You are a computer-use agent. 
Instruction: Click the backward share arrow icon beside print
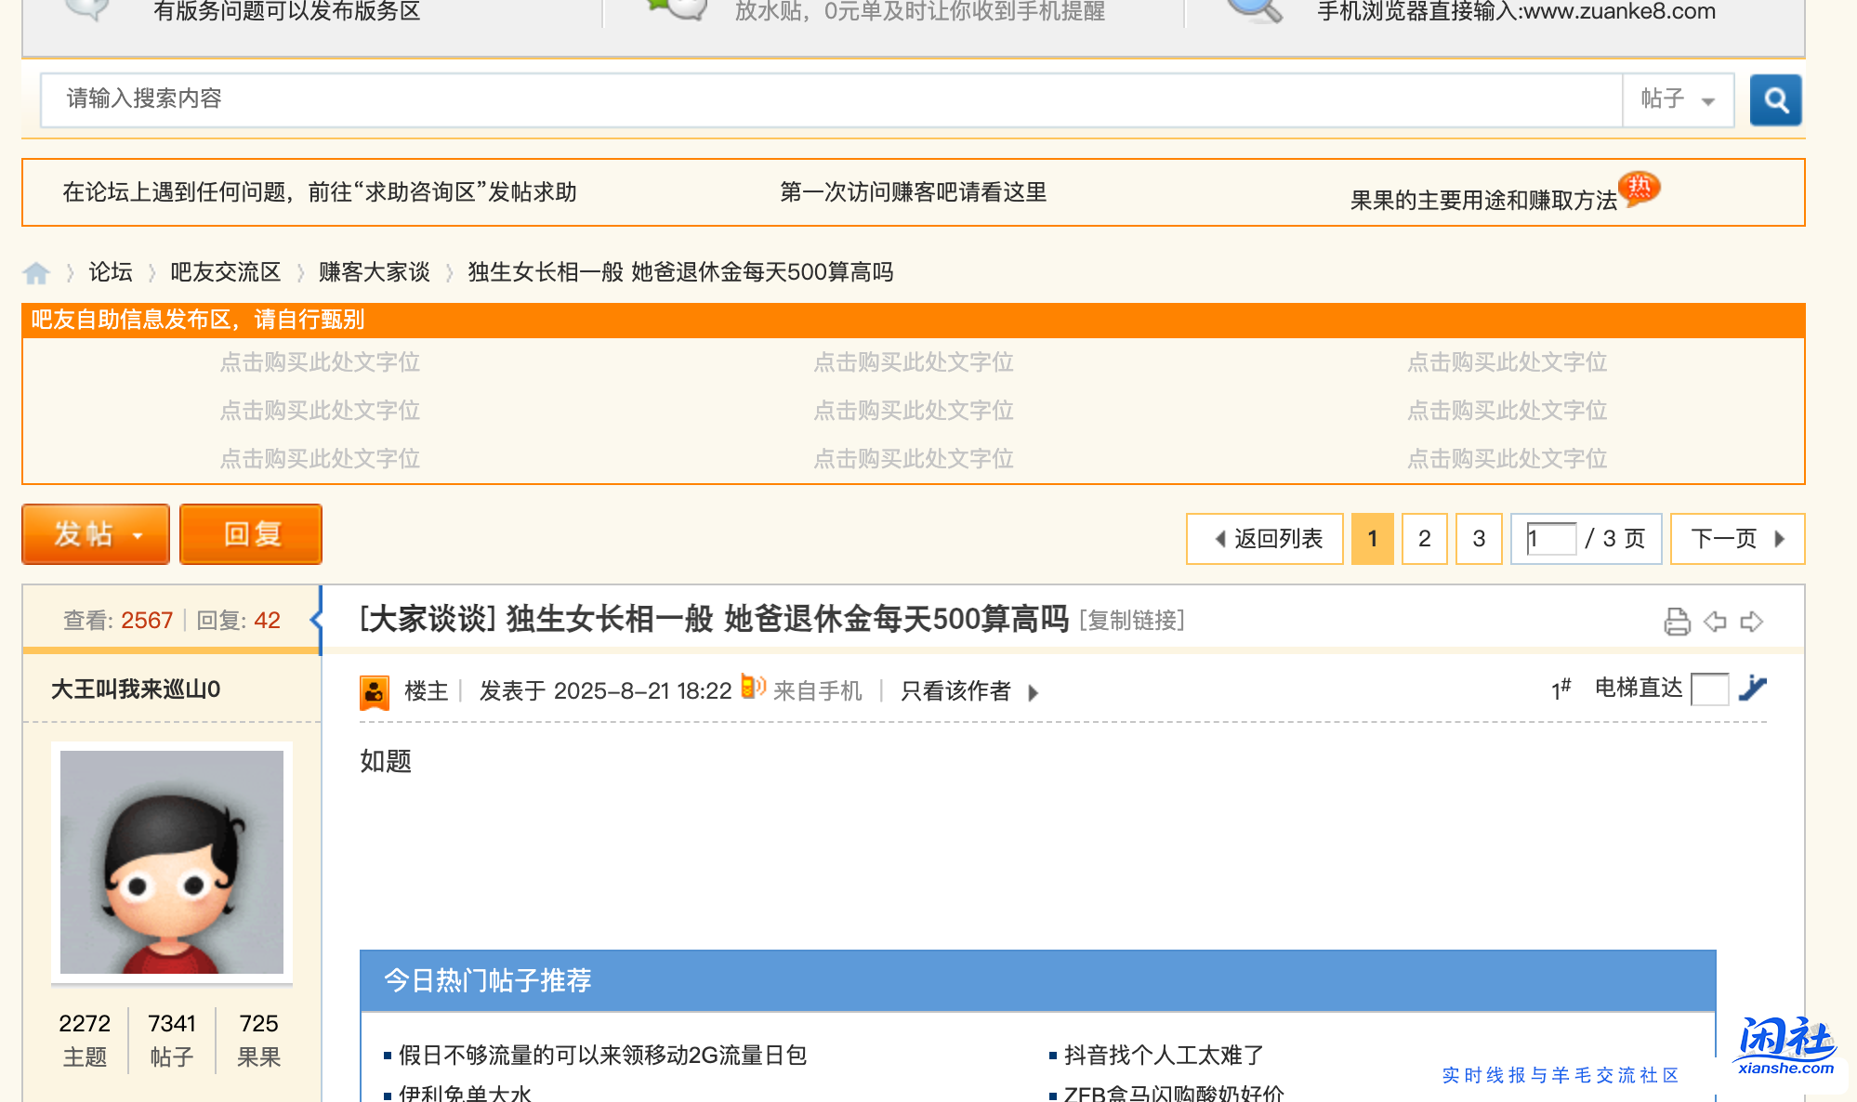pyautogui.click(x=1715, y=621)
